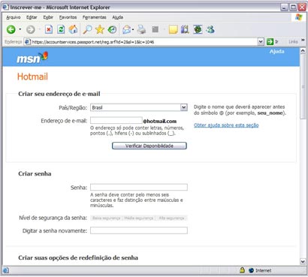Screen dimensions: 308x277
Task: Expand the address bar URL dropdown
Action: click(261, 42)
